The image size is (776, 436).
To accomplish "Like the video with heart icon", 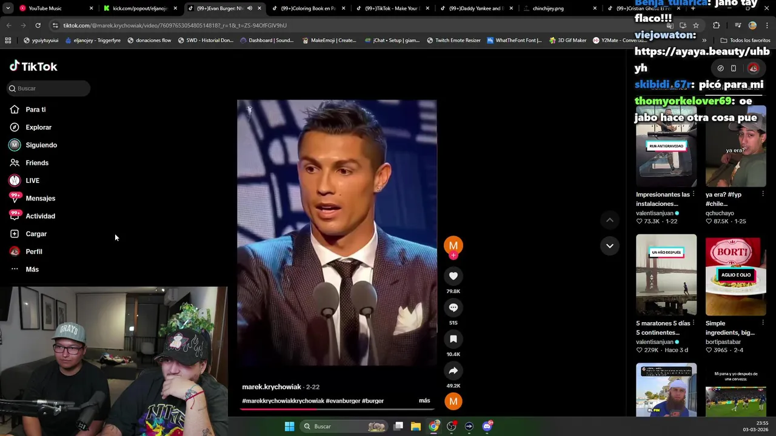I will (x=453, y=276).
